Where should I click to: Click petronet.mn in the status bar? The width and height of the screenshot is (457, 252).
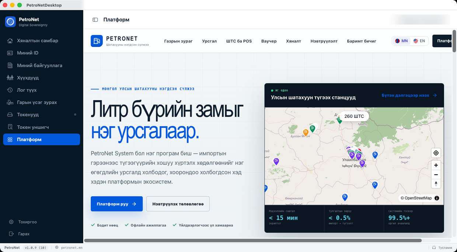coord(69,248)
